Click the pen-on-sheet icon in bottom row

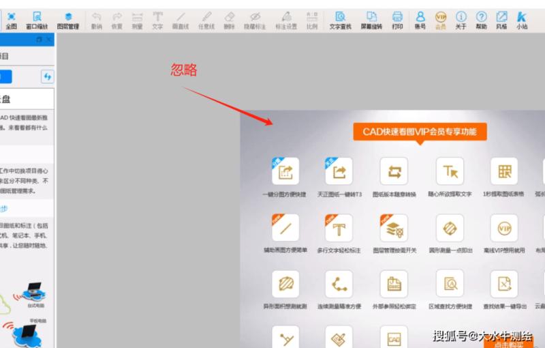[x=339, y=337]
